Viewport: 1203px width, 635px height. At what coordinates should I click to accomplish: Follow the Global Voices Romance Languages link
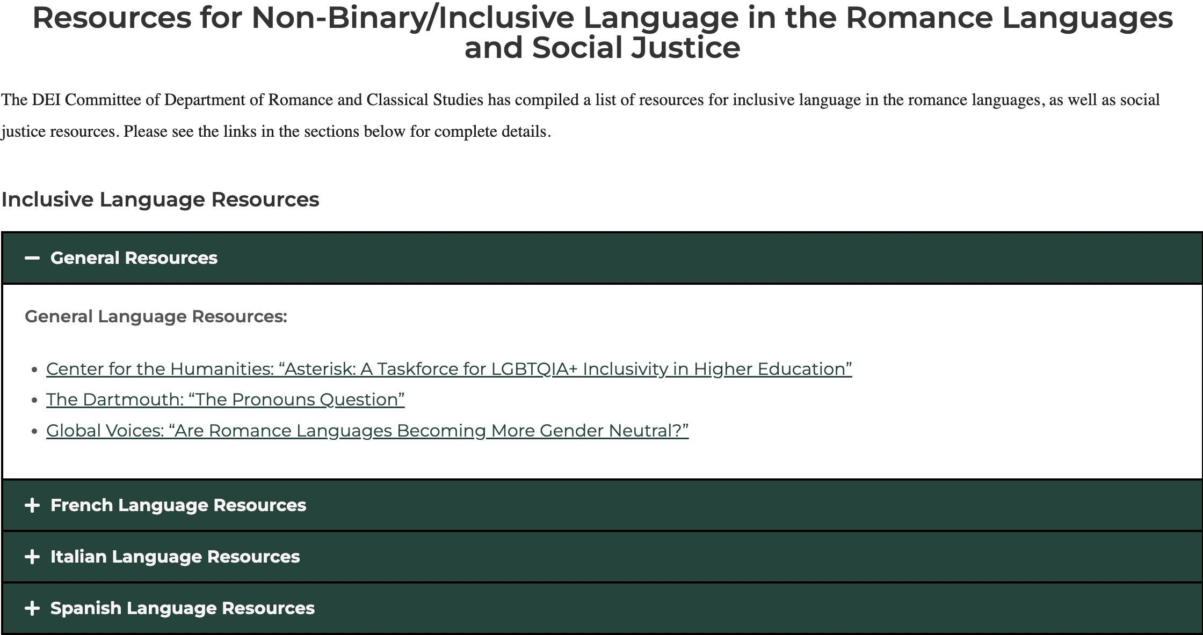pyautogui.click(x=367, y=431)
